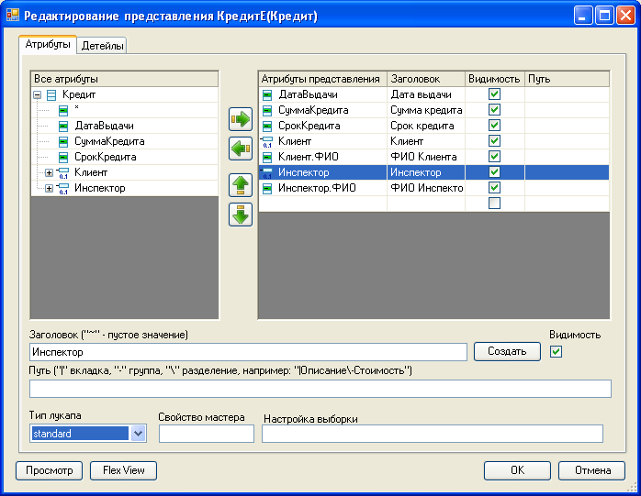This screenshot has width=641, height=496.
Task: Expand the Инспектор tree node
Action: click(49, 188)
